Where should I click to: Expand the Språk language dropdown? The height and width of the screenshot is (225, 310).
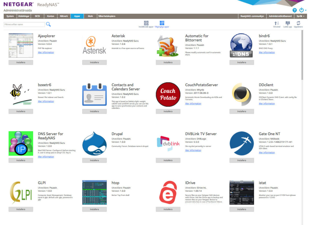(x=300, y=16)
